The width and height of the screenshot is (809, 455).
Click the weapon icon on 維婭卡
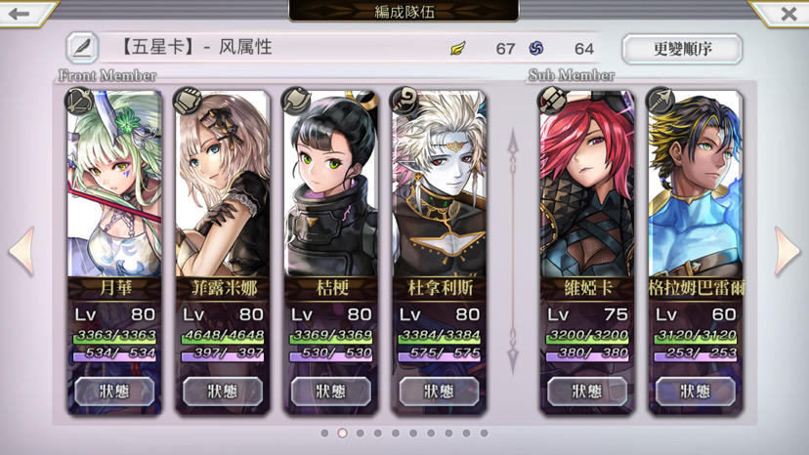551,100
